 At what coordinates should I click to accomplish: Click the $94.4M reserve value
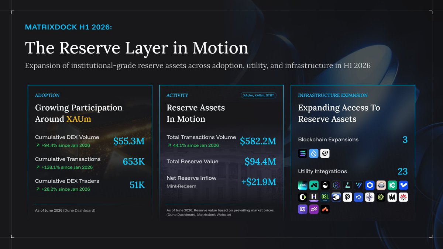260,161
